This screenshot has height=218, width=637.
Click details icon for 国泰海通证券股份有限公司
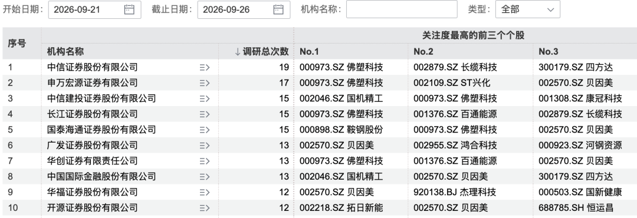(204, 130)
